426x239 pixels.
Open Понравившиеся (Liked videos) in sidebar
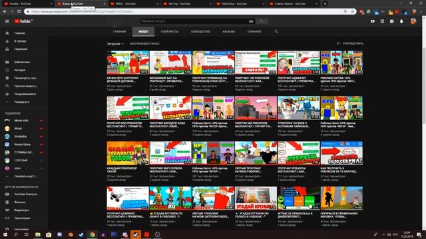pos(24,94)
